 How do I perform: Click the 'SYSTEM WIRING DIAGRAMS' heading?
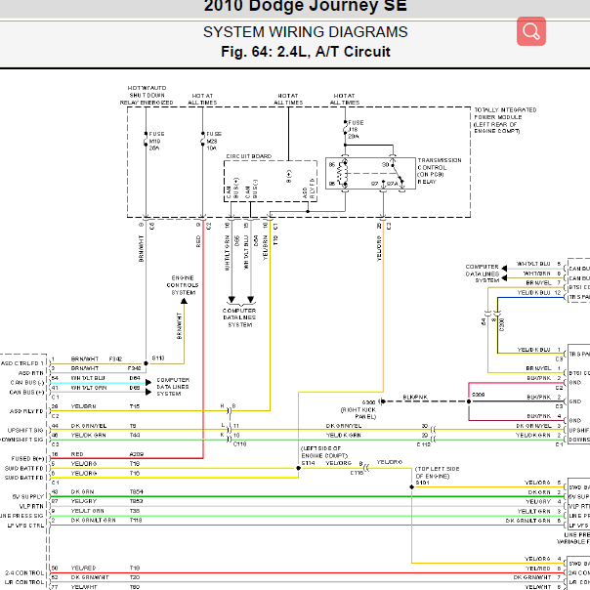[x=305, y=32]
